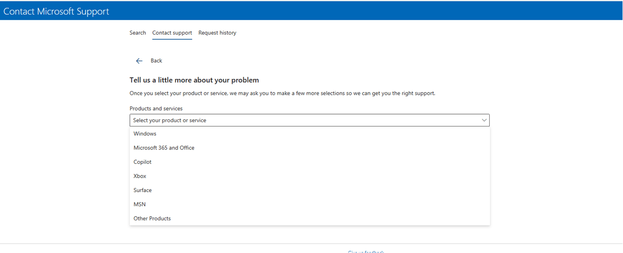The height and width of the screenshot is (253, 623).
Task: Select the Surface option
Action: [310, 190]
